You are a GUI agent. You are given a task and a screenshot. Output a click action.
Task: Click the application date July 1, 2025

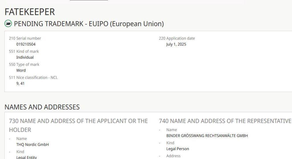(176, 44)
